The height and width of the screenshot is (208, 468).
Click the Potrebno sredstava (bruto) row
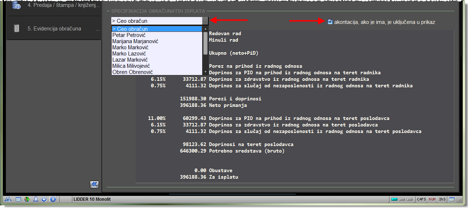pyautogui.click(x=232, y=151)
